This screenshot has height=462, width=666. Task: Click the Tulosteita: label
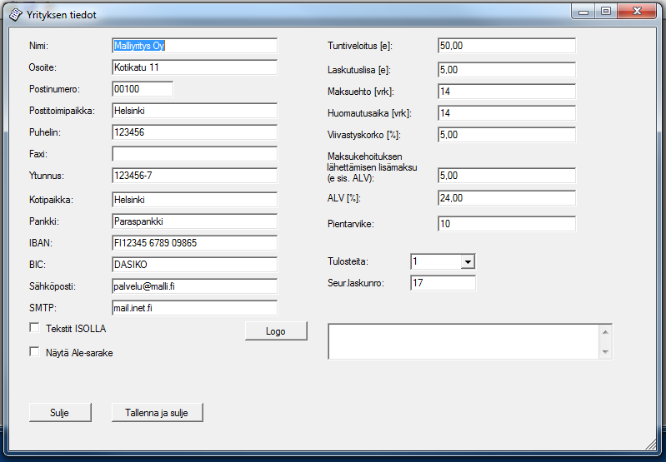348,261
